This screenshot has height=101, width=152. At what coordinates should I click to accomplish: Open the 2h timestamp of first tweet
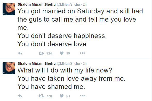[85, 5]
